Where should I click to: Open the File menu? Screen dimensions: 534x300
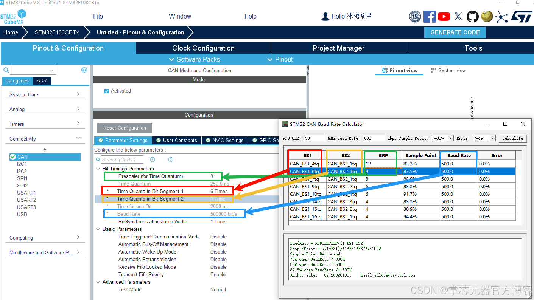click(x=98, y=16)
